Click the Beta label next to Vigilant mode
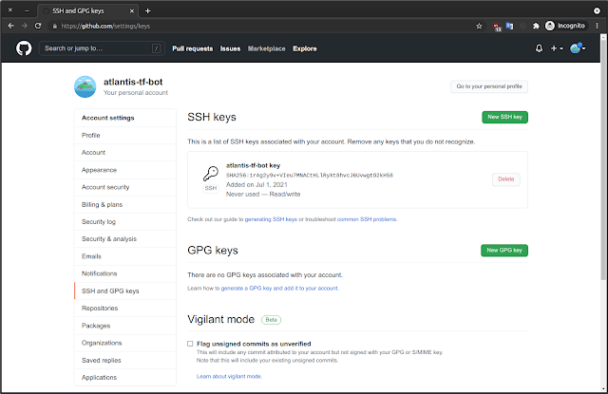608x394 pixels. [x=271, y=320]
